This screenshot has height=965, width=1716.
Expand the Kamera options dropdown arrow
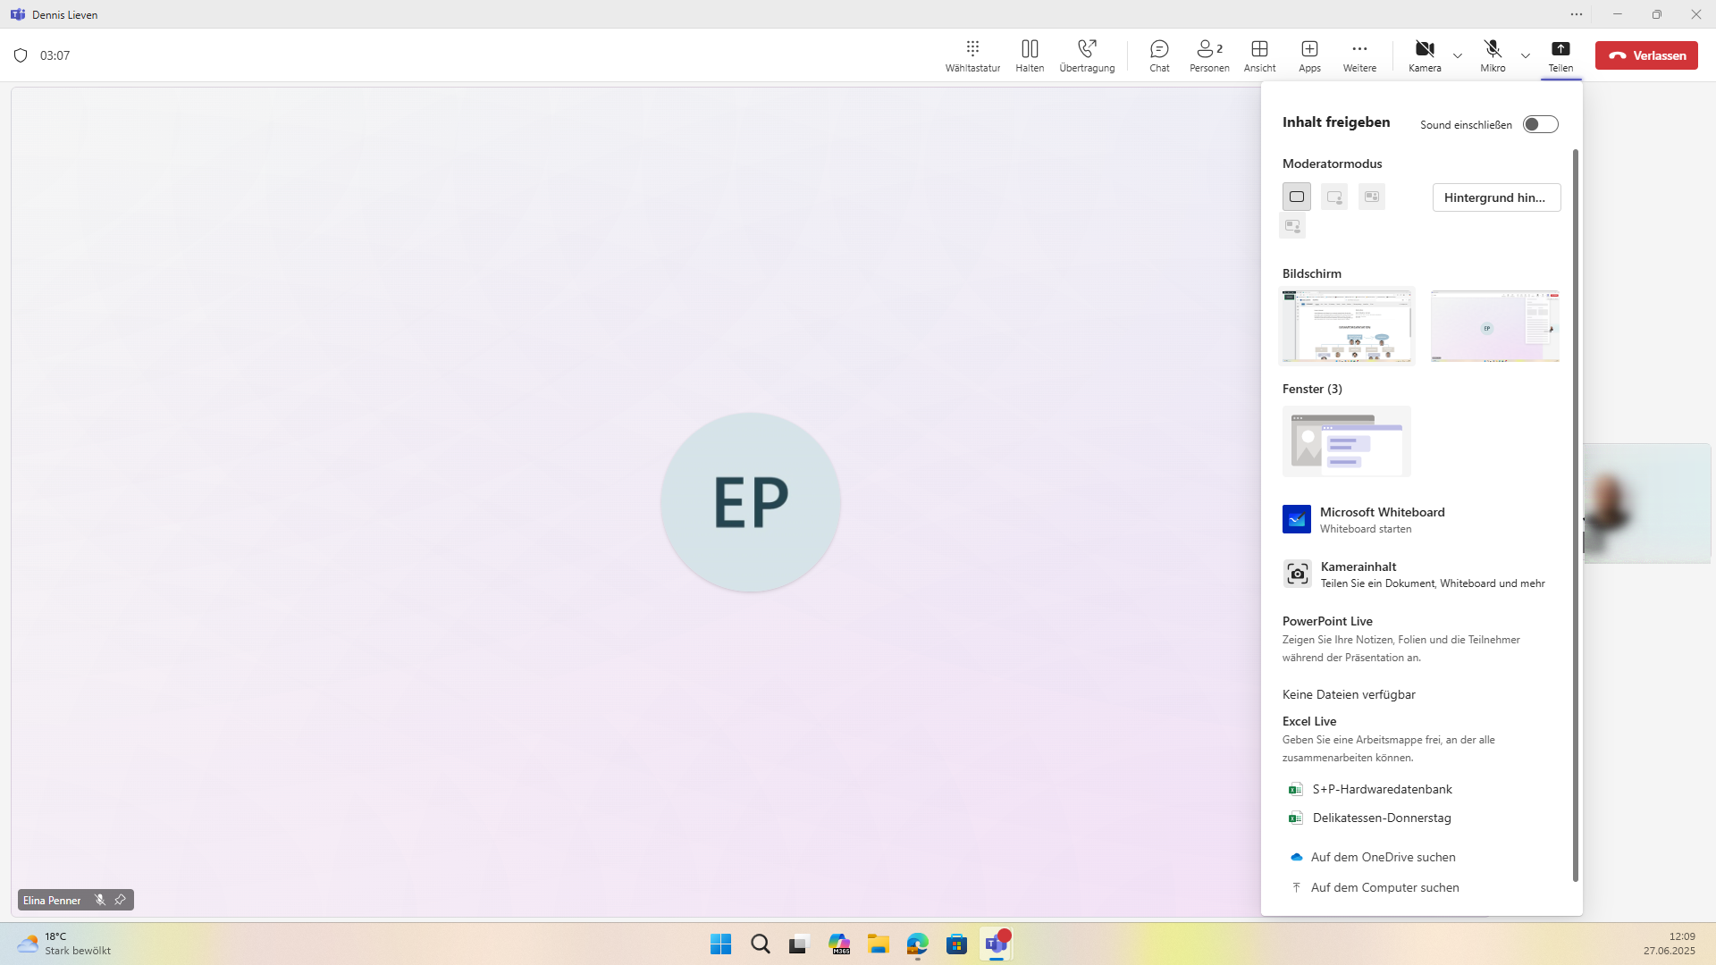1458,55
